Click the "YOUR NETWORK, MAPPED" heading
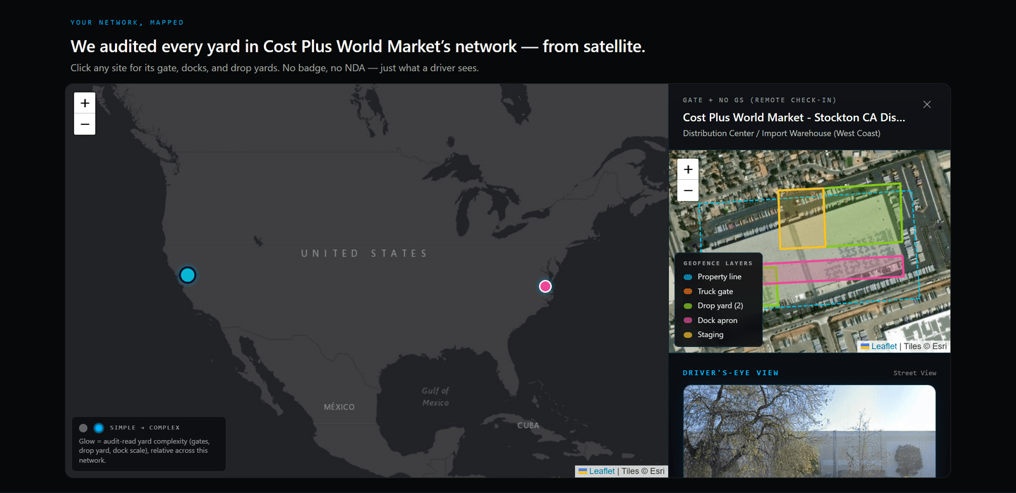Image resolution: width=1016 pixels, height=493 pixels. [x=127, y=23]
